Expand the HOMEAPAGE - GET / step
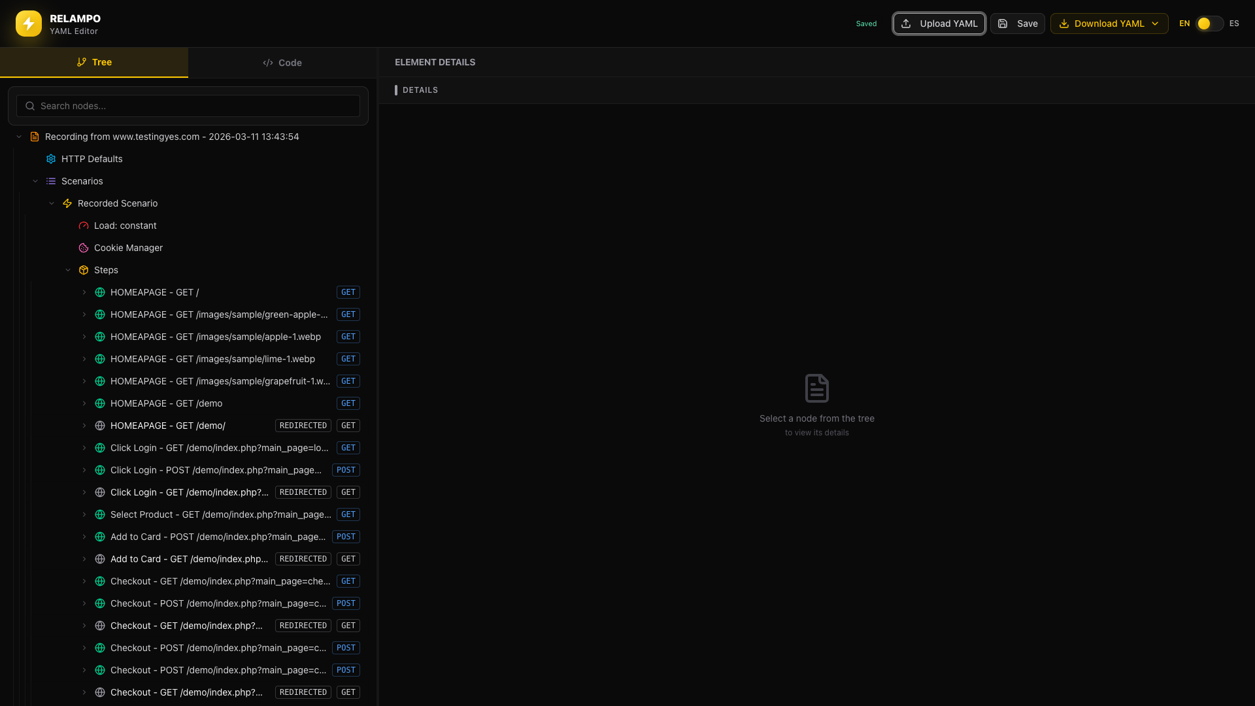This screenshot has height=706, width=1255. [x=84, y=292]
